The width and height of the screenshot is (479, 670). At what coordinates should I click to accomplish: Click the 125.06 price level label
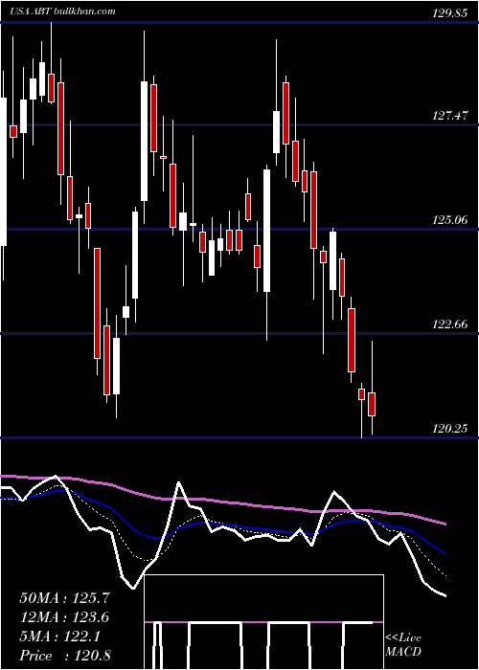coord(449,220)
